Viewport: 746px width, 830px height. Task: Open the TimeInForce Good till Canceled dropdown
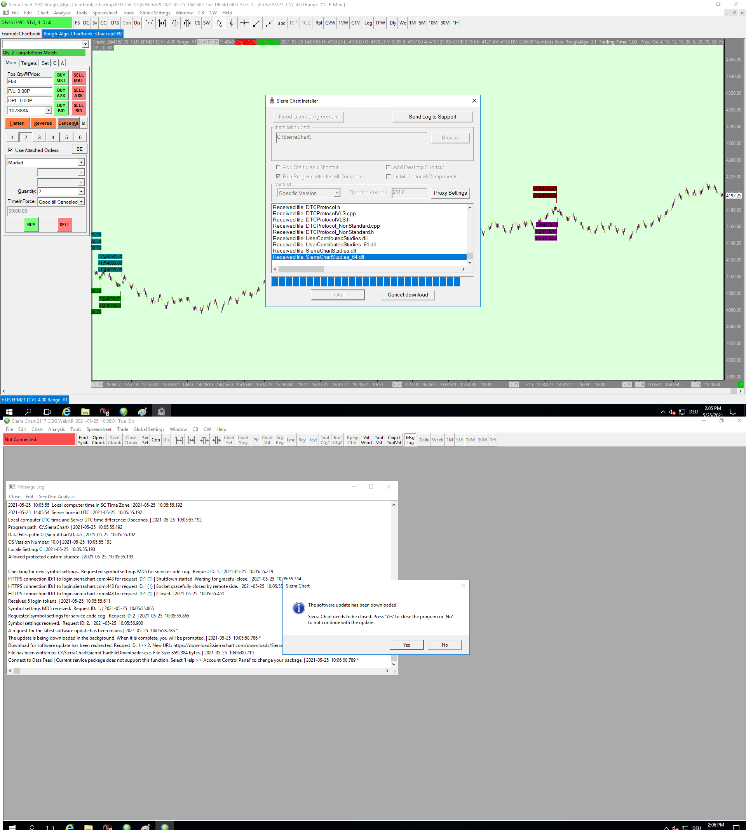81,202
